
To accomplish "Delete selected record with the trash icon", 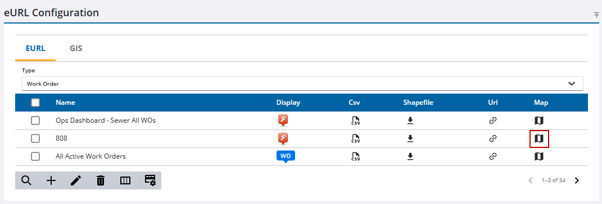I will point(101,180).
